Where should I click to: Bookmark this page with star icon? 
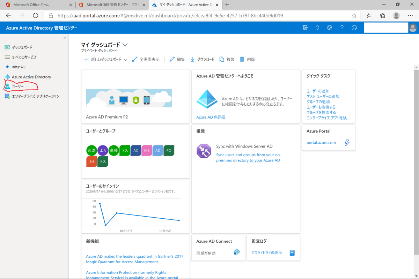354,15
